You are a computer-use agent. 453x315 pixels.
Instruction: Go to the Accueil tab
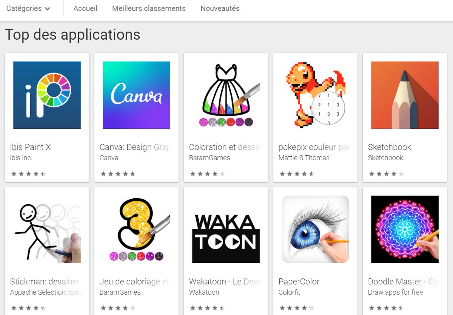pos(85,8)
